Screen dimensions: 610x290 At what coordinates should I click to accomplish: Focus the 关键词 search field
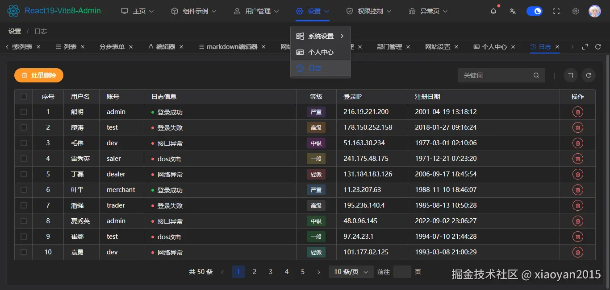496,75
